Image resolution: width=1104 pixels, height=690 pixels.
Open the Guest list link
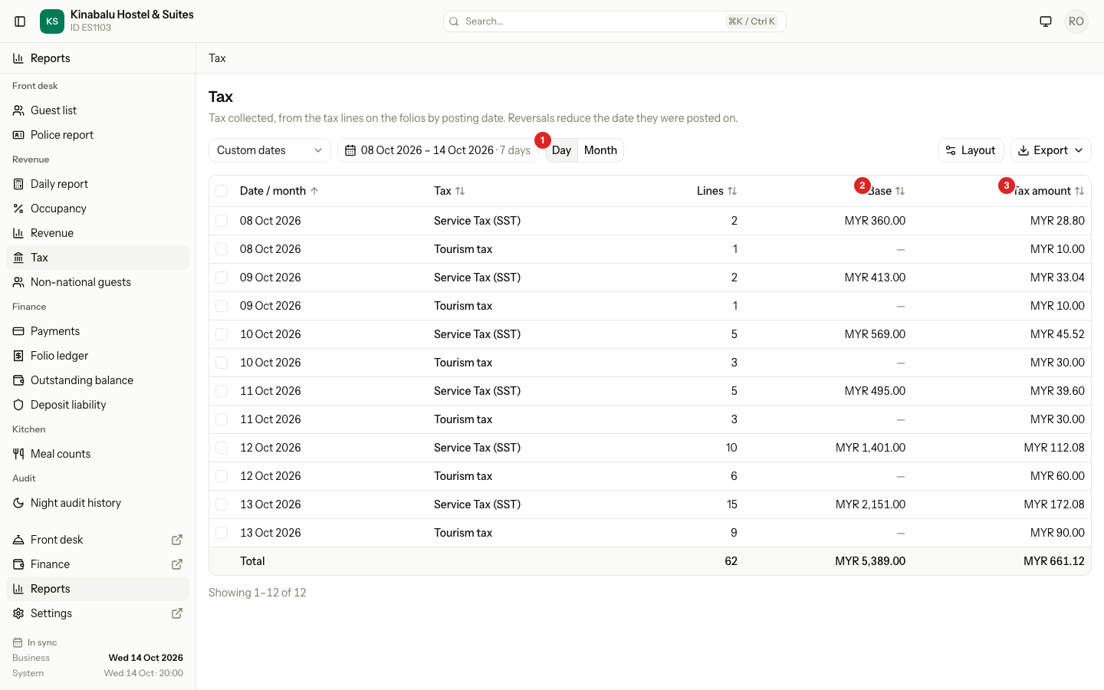click(x=97, y=110)
